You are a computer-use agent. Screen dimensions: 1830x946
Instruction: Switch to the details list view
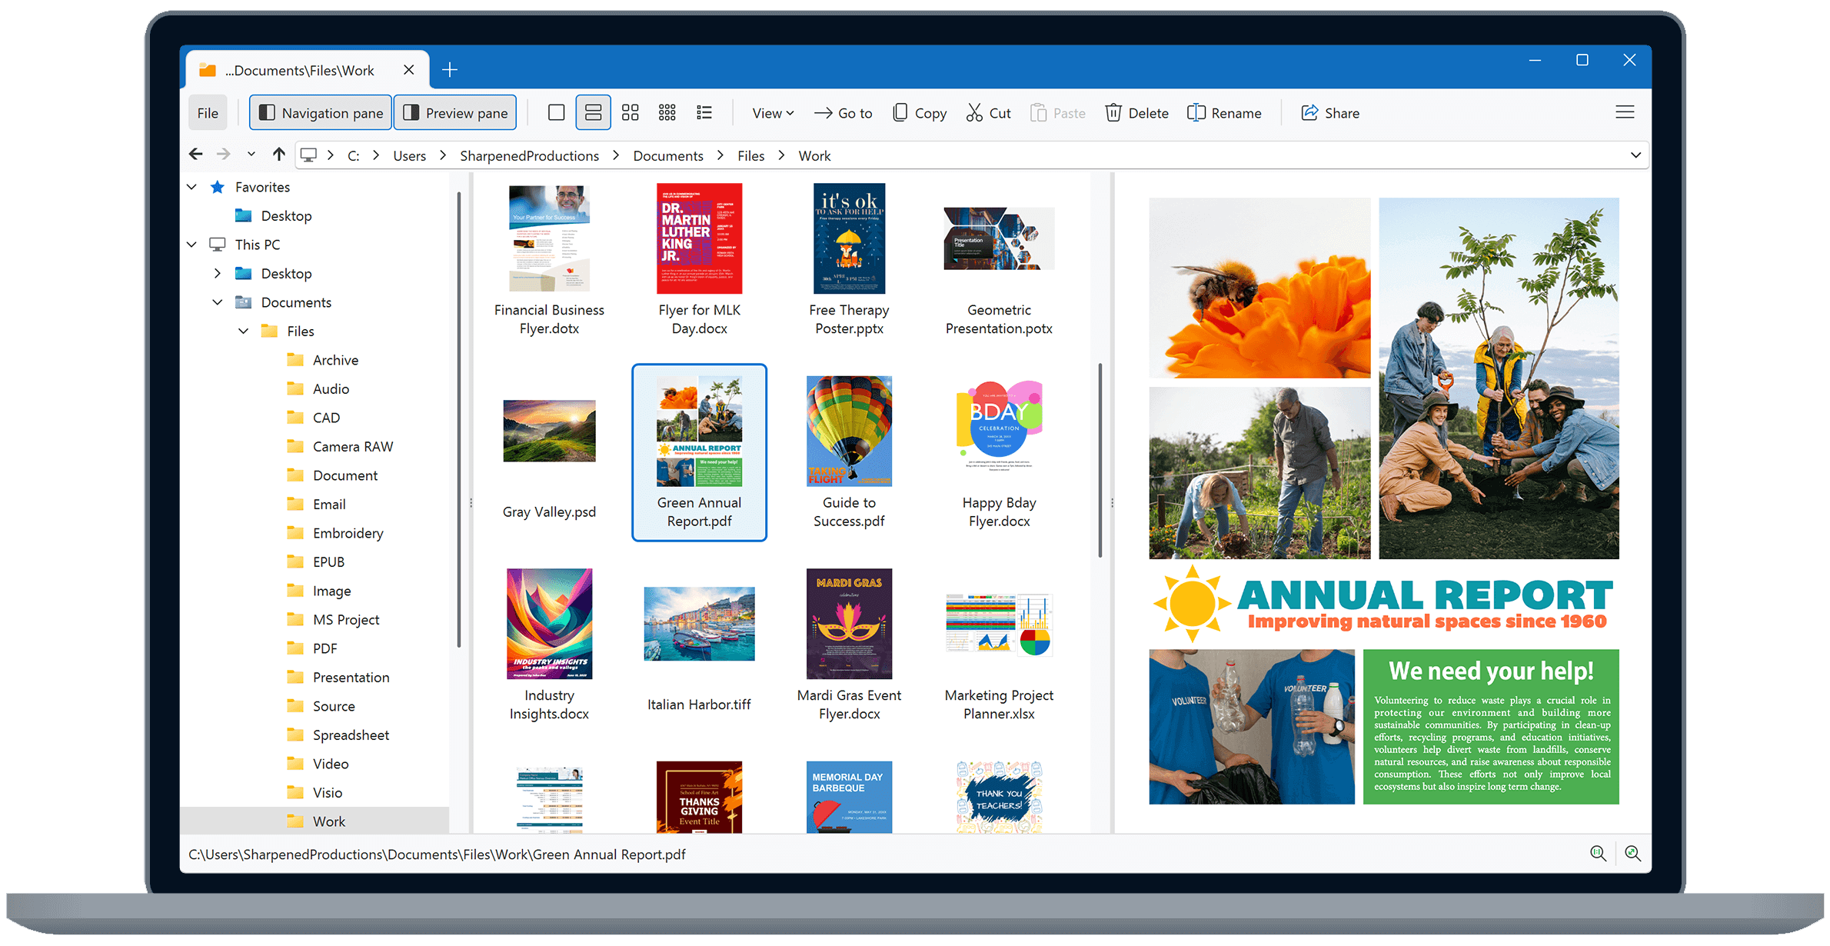tap(704, 112)
